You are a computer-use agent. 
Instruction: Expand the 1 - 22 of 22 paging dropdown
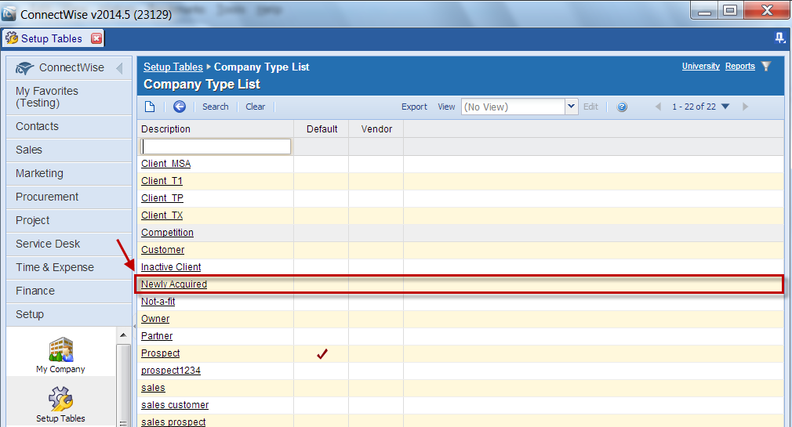click(725, 107)
